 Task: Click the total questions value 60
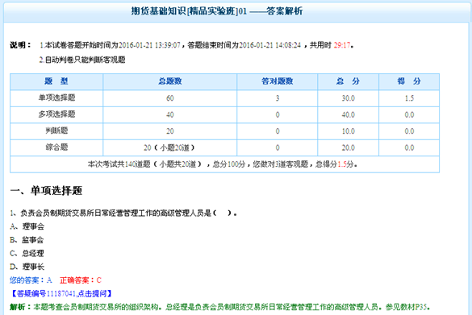point(170,98)
